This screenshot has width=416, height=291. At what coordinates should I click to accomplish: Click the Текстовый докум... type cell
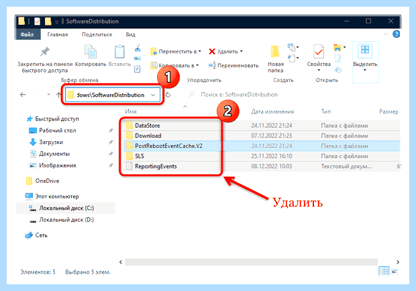click(x=346, y=167)
